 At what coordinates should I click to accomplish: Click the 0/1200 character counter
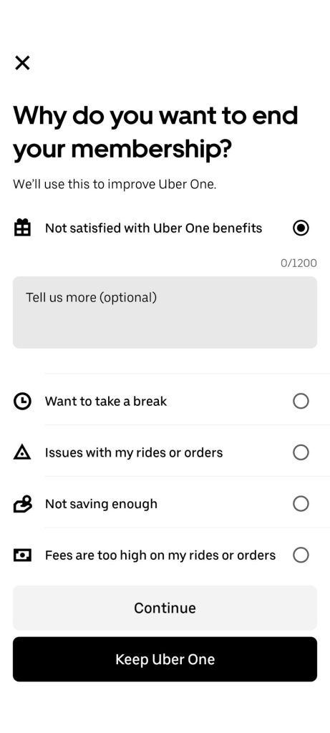(299, 263)
